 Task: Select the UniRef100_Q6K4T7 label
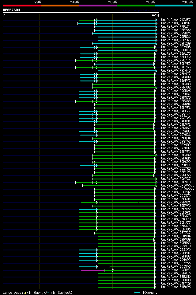tap(176, 74)
